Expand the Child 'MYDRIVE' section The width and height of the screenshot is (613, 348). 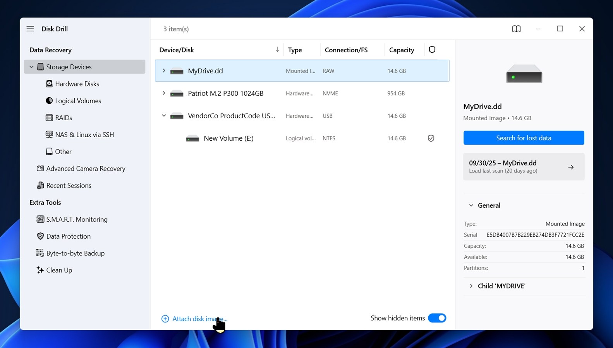[471, 286]
